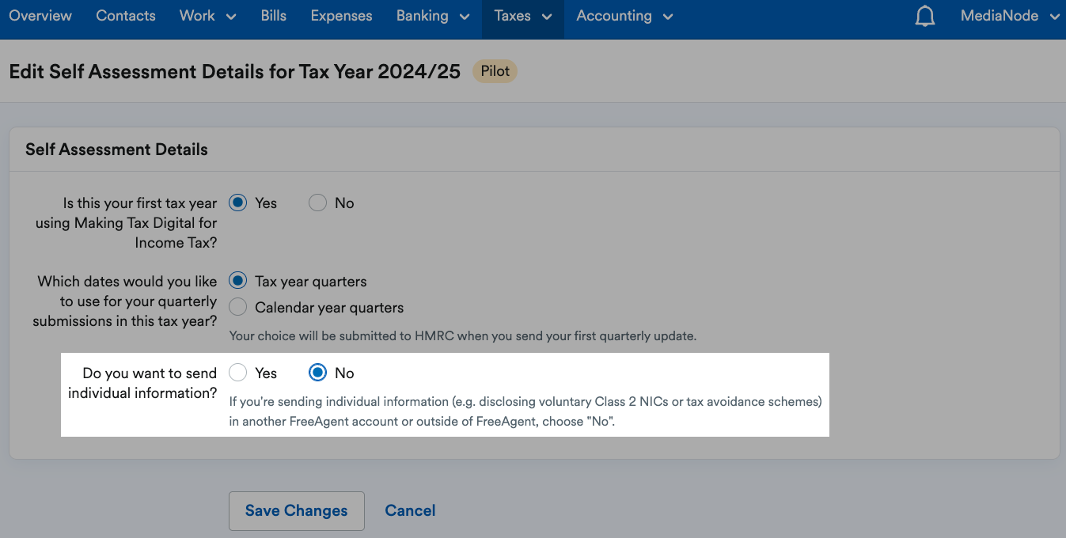Choose Calendar year quarters option
The image size is (1066, 538).
[x=238, y=308]
